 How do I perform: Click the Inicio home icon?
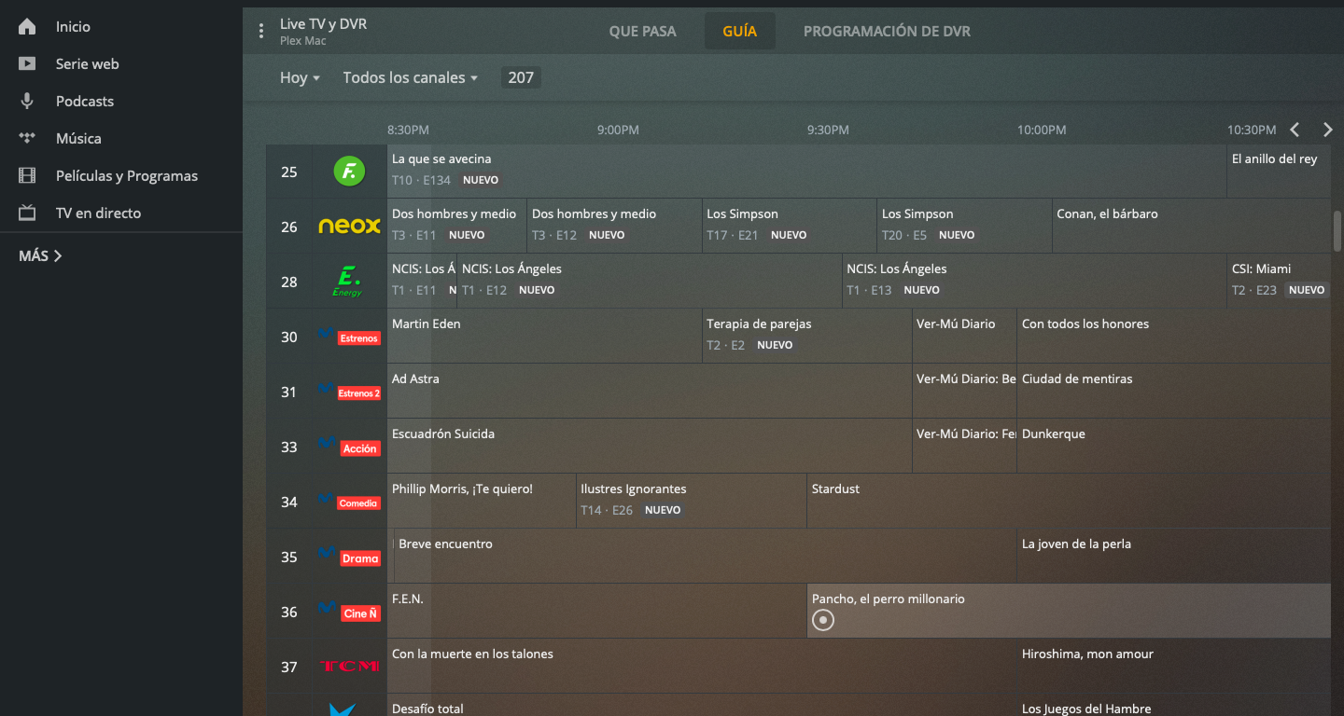click(x=27, y=27)
